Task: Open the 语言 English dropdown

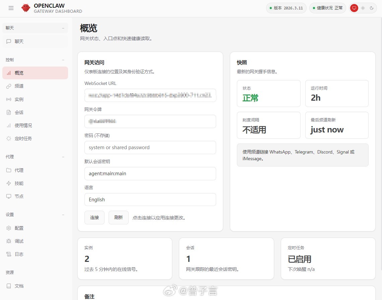Action: point(150,200)
